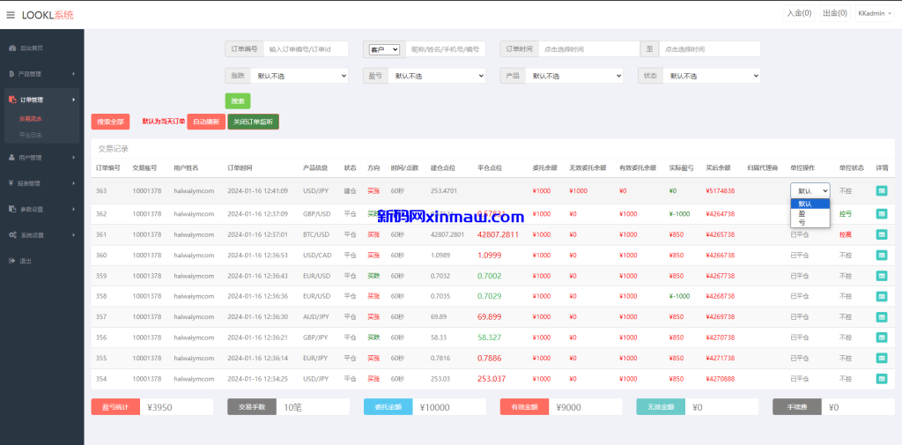Image resolution: width=902 pixels, height=445 pixels.
Task: Choose 盈 in the open dropdown list
Action: (x=810, y=213)
